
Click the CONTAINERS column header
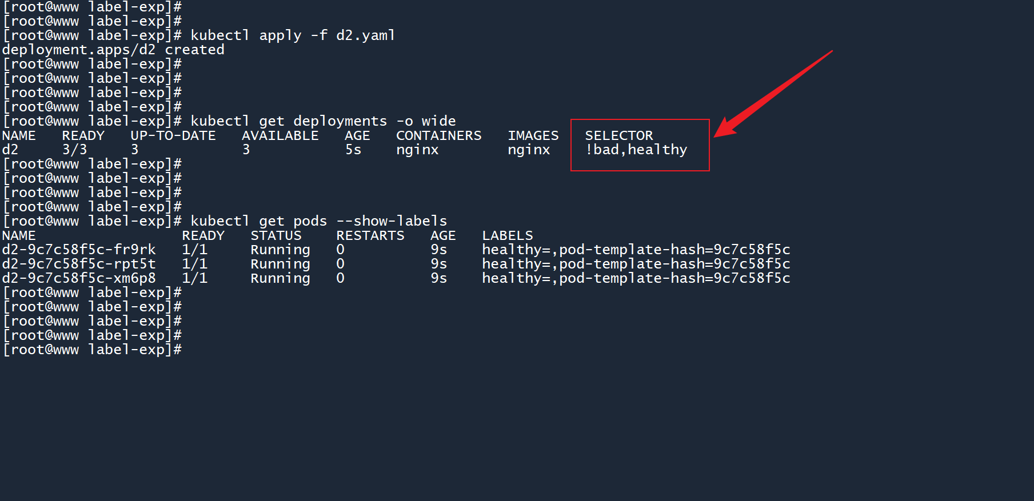(439, 135)
